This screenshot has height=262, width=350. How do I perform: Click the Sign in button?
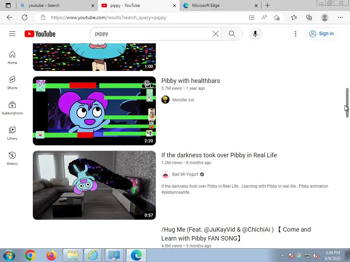322,34
